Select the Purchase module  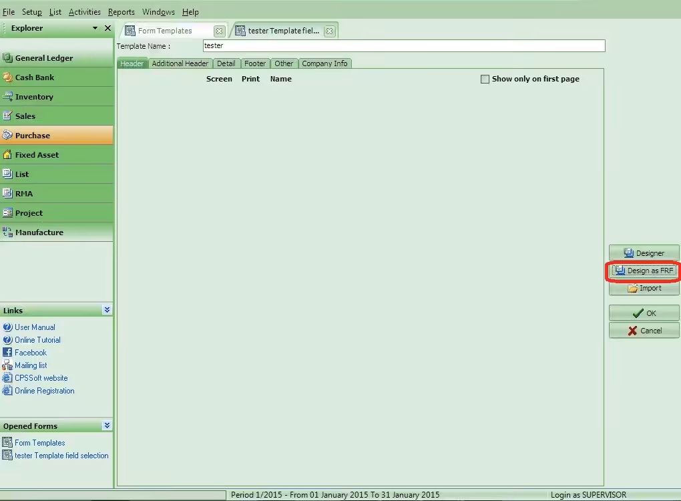coord(57,135)
